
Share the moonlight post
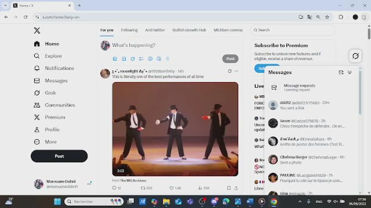coord(236,188)
